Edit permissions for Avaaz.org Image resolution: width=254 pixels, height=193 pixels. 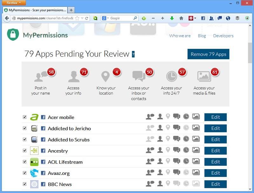click(216, 173)
